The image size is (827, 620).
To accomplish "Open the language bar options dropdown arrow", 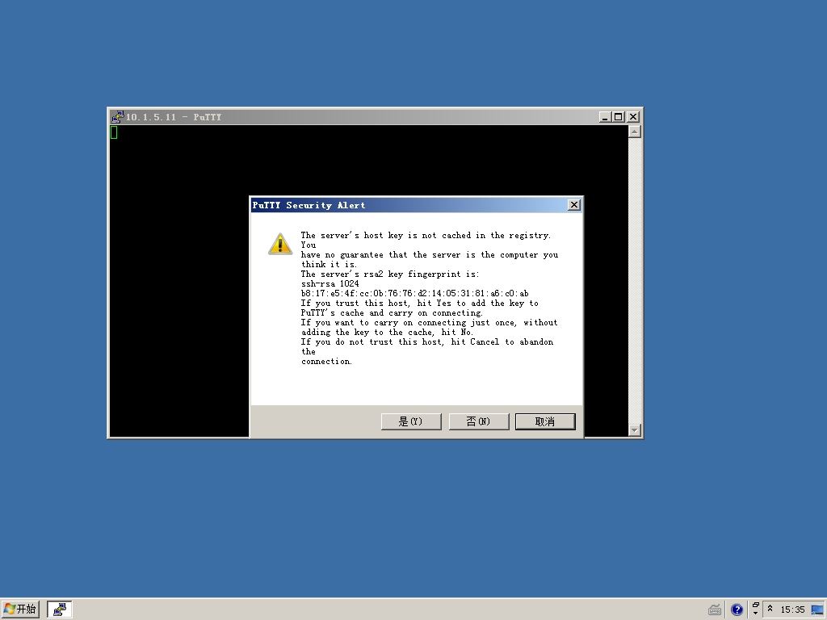I will pos(756,614).
